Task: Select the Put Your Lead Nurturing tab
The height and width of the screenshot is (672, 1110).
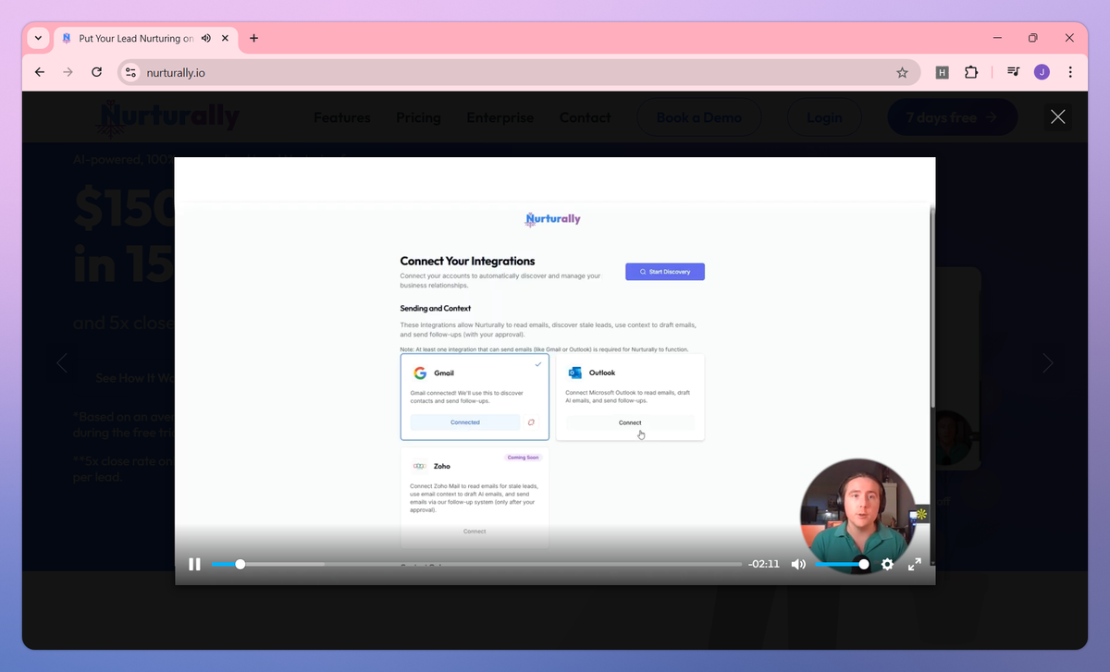Action: point(146,39)
